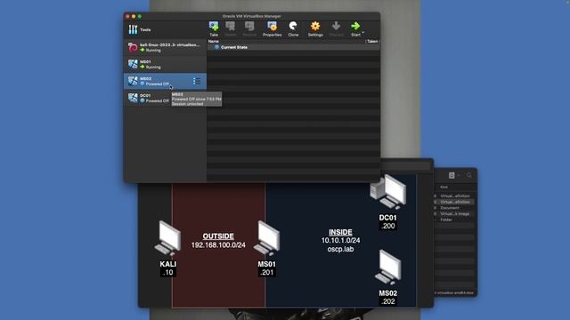
Task: Sort snapshots by Taken column
Action: [x=372, y=42]
